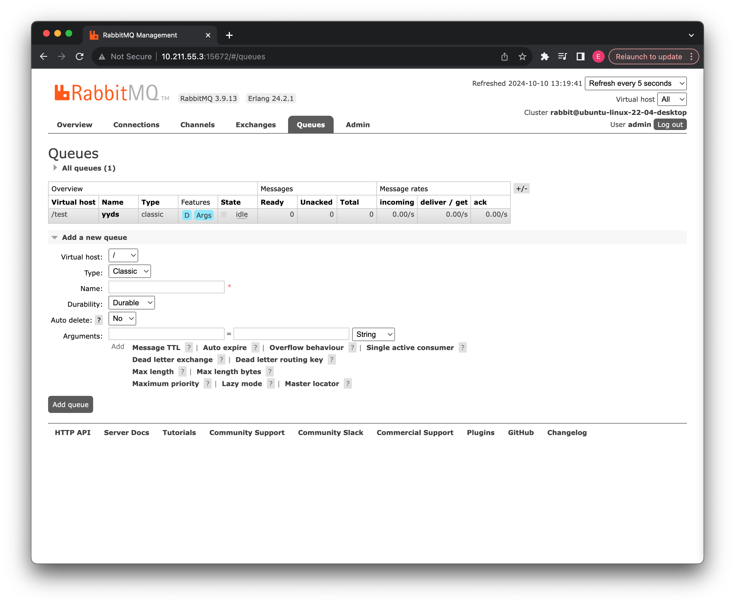Click the help icon beside Auto delete
The image size is (735, 605).
tap(99, 320)
